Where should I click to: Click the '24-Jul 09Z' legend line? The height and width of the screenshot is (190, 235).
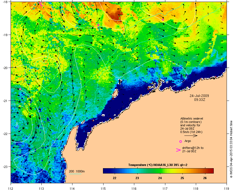pos(187,129)
